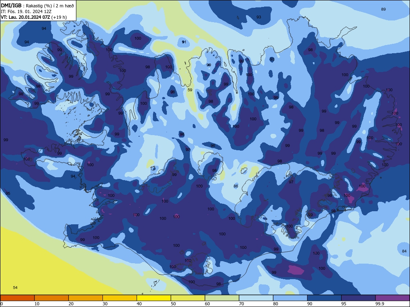Click the '30' label on the color scale

click(x=105, y=304)
